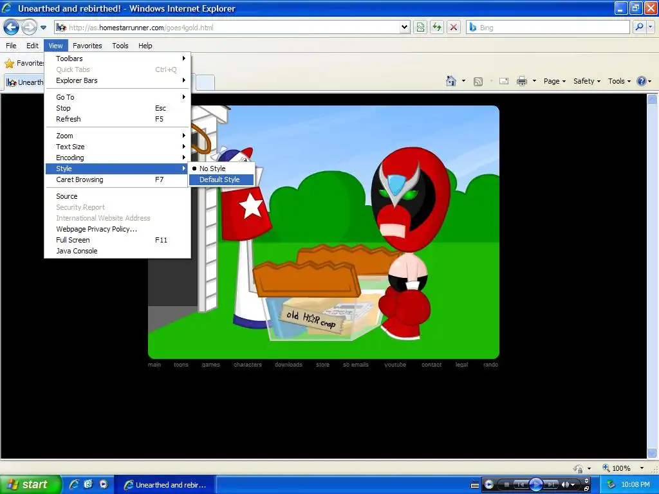Viewport: 659px width, 494px height.
Task: Click the security zone status icon
Action: click(579, 468)
